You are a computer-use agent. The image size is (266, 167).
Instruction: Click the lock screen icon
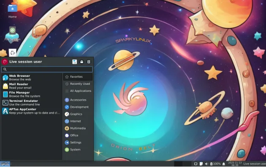[81, 62]
